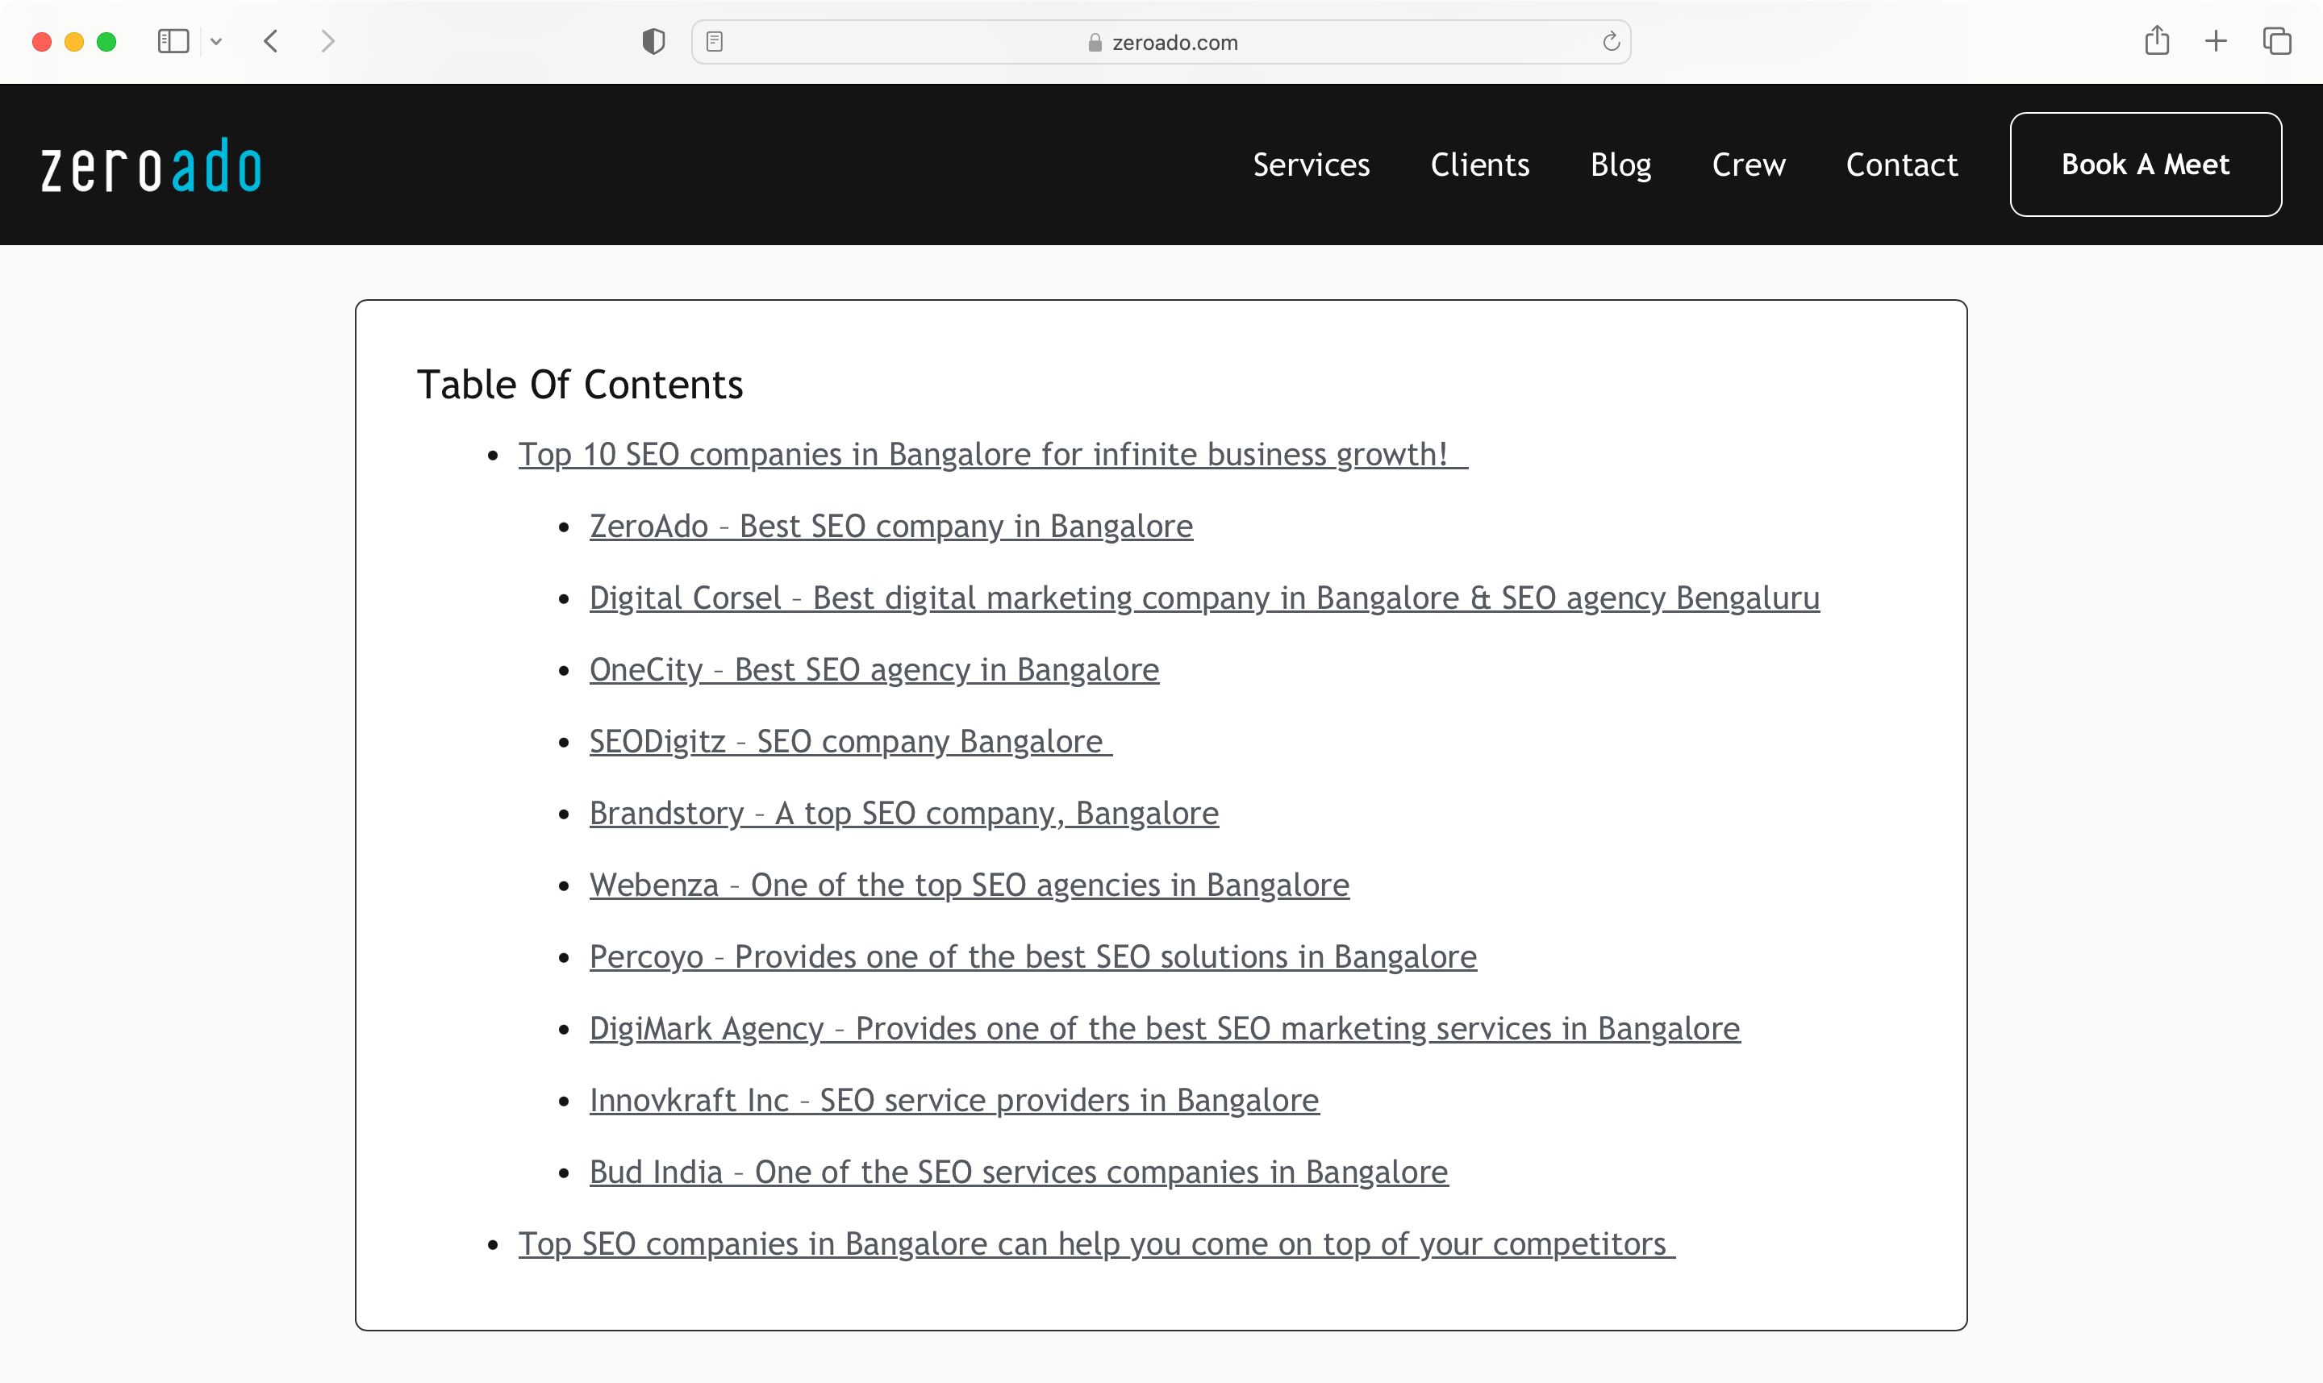
Task: Go back with the back arrow
Action: pos(271,42)
